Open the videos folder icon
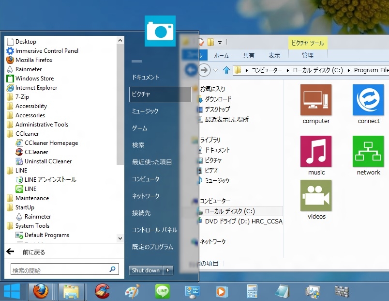The image size is (389, 301). [x=316, y=195]
